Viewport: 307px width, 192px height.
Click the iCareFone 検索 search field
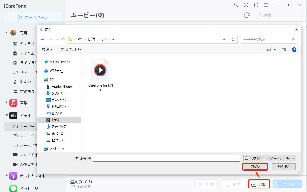[279, 15]
